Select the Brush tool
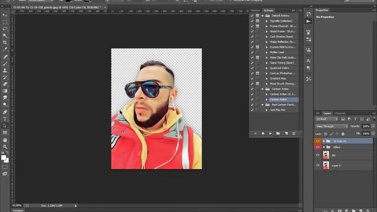Viewport: 377px width, 212px height. 5,64
